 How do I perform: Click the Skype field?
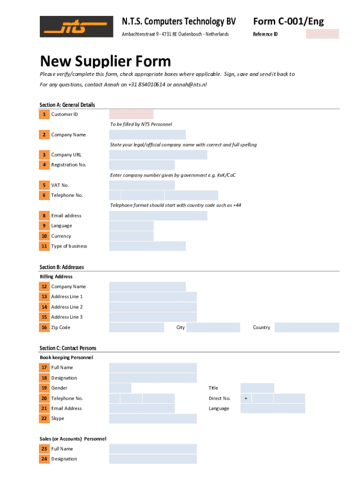point(153,419)
